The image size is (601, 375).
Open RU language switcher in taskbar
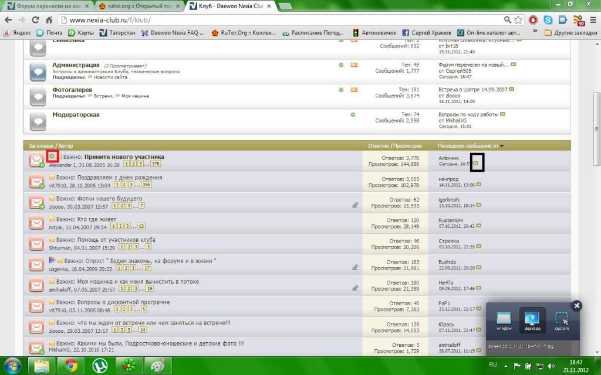coord(492,364)
